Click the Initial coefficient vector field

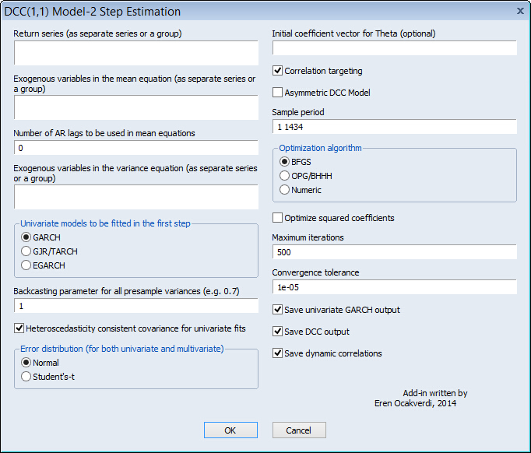coord(394,48)
